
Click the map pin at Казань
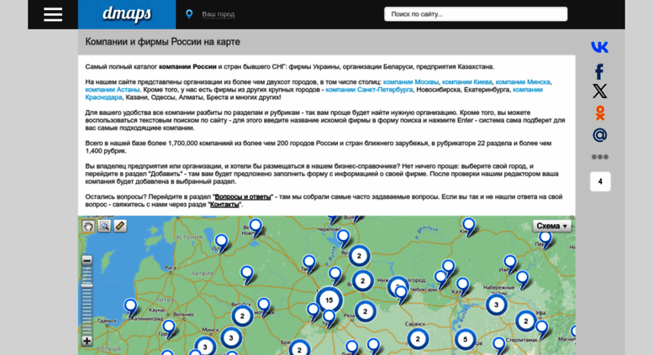click(462, 287)
